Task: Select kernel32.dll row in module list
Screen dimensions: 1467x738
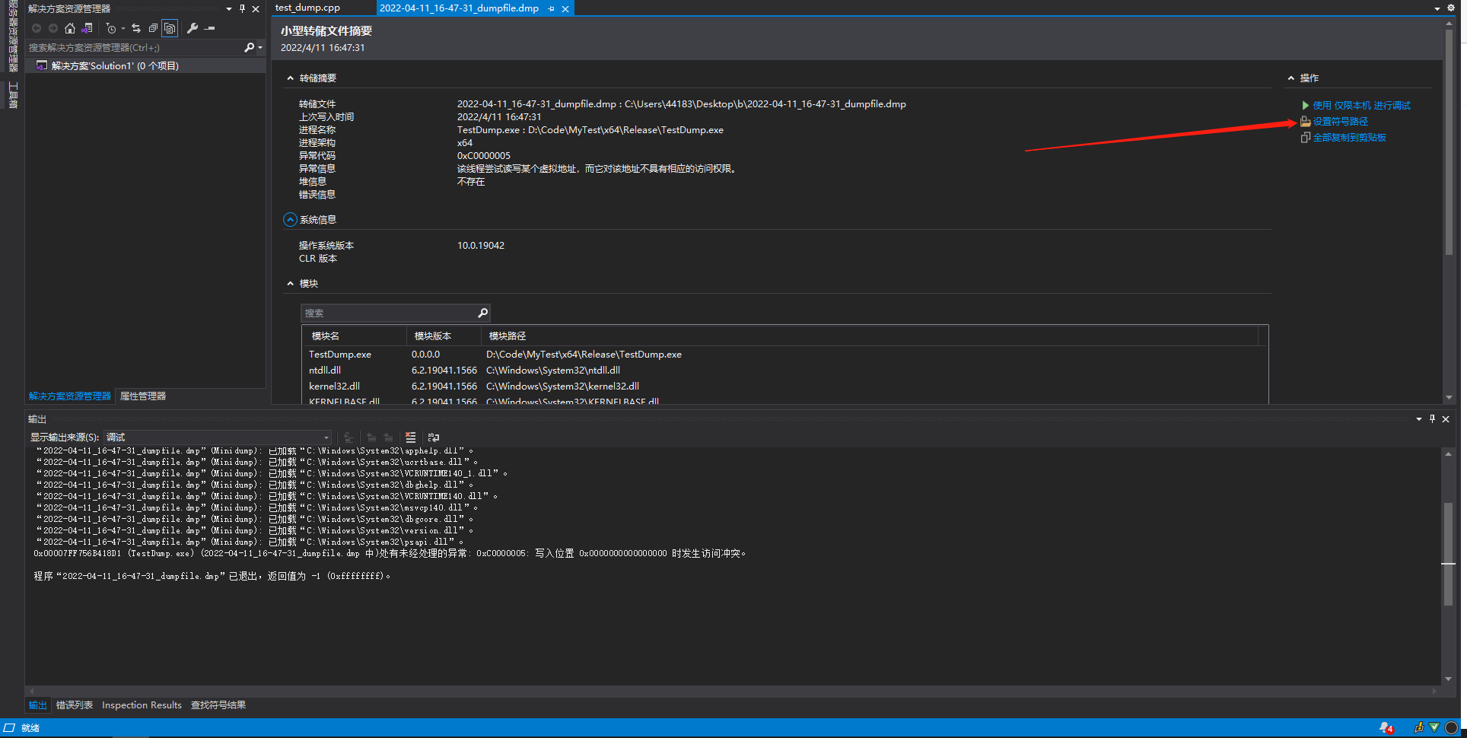Action: tap(784, 386)
